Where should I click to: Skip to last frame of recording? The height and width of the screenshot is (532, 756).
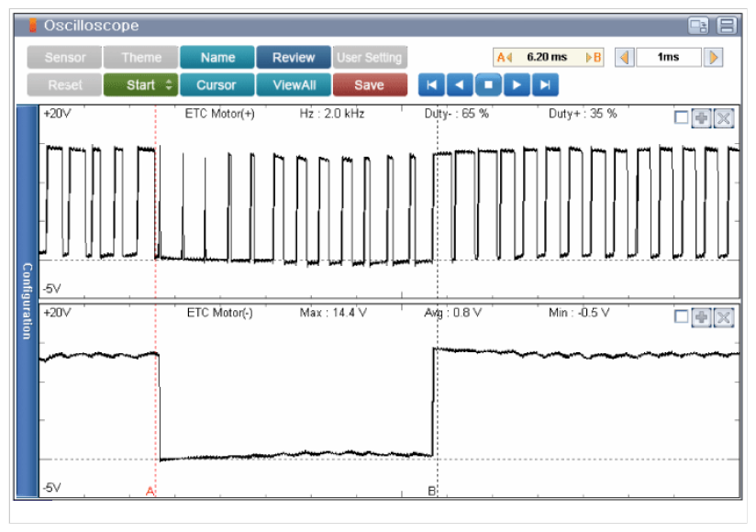click(545, 85)
